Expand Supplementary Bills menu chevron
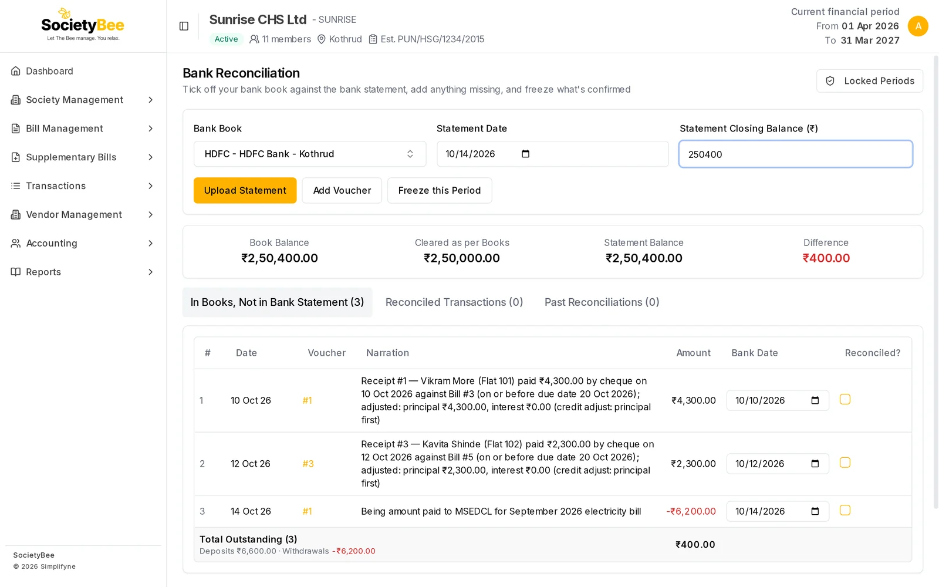 click(151, 157)
